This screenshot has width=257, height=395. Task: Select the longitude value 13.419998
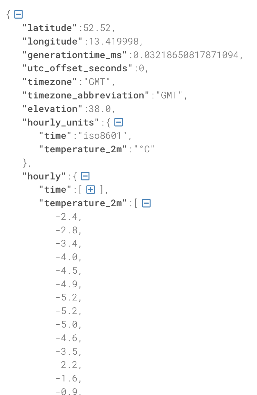pos(111,42)
